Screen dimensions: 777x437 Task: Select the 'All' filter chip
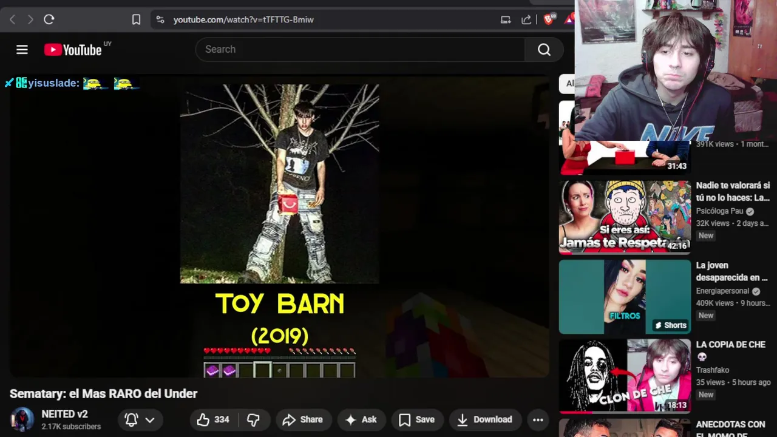567,84
